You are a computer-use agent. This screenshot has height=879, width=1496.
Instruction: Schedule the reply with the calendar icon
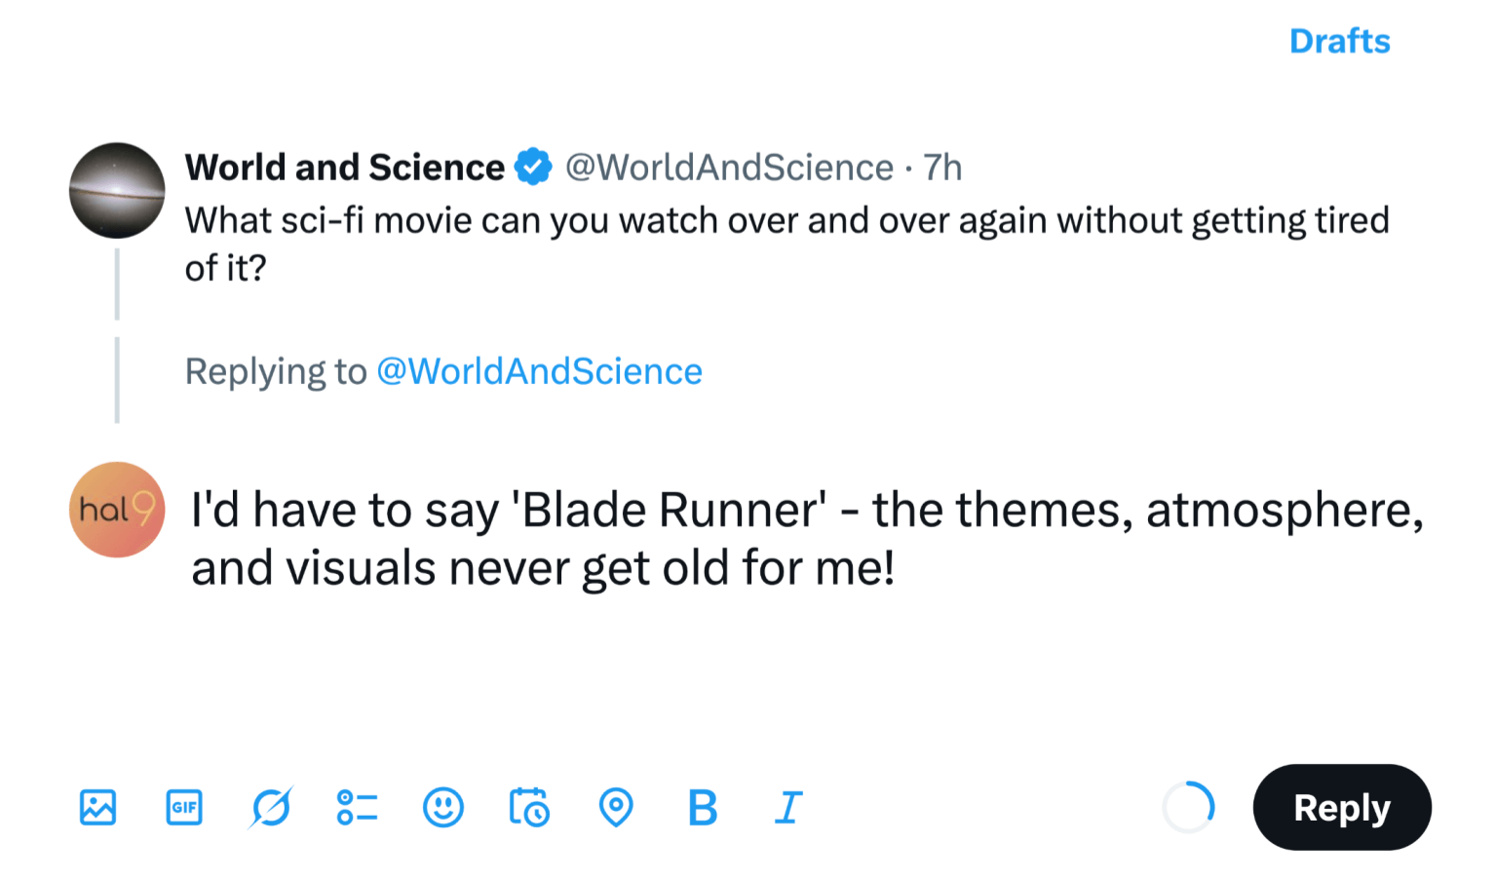pos(529,807)
